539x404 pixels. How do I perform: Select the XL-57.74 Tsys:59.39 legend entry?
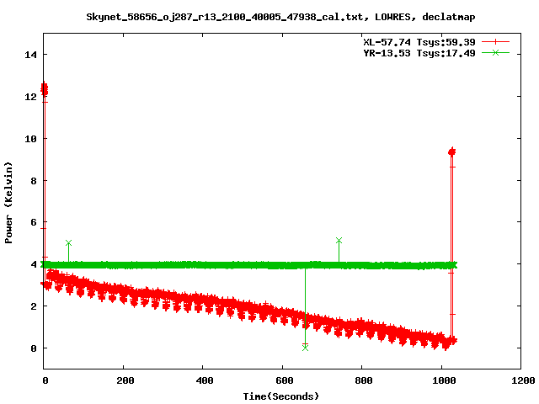click(419, 42)
